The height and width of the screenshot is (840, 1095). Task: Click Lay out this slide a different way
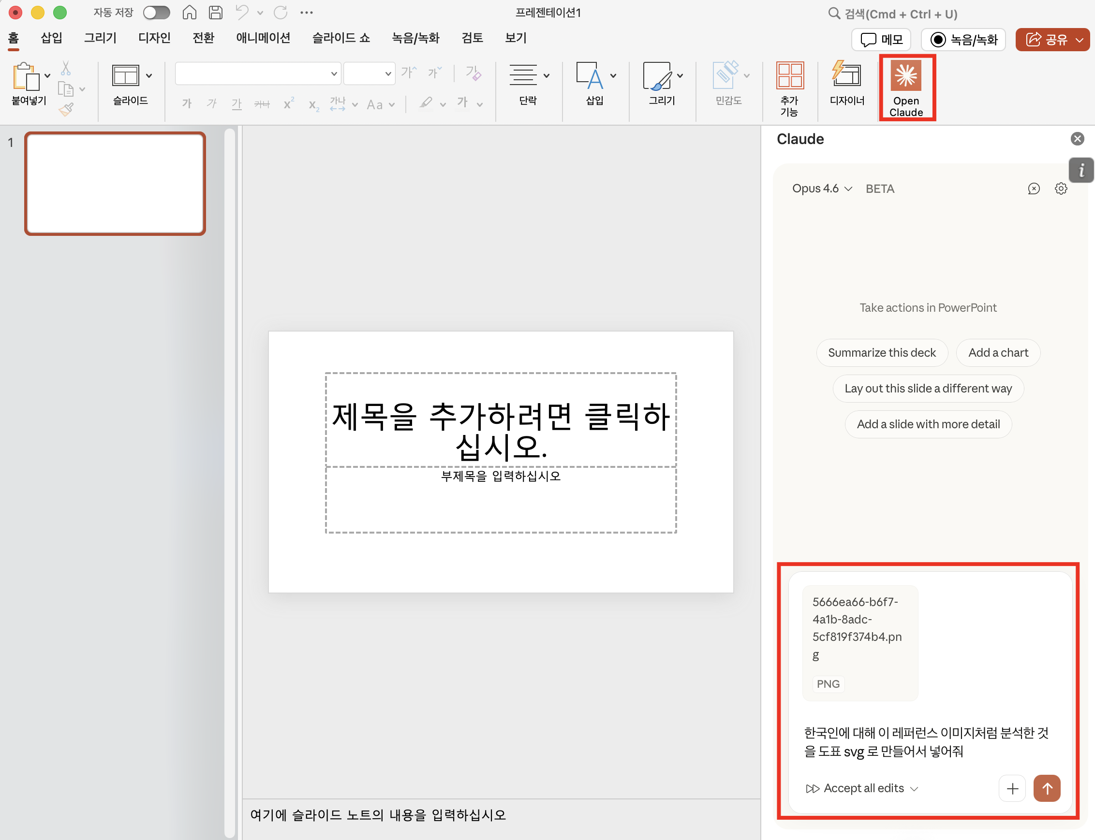click(x=928, y=389)
